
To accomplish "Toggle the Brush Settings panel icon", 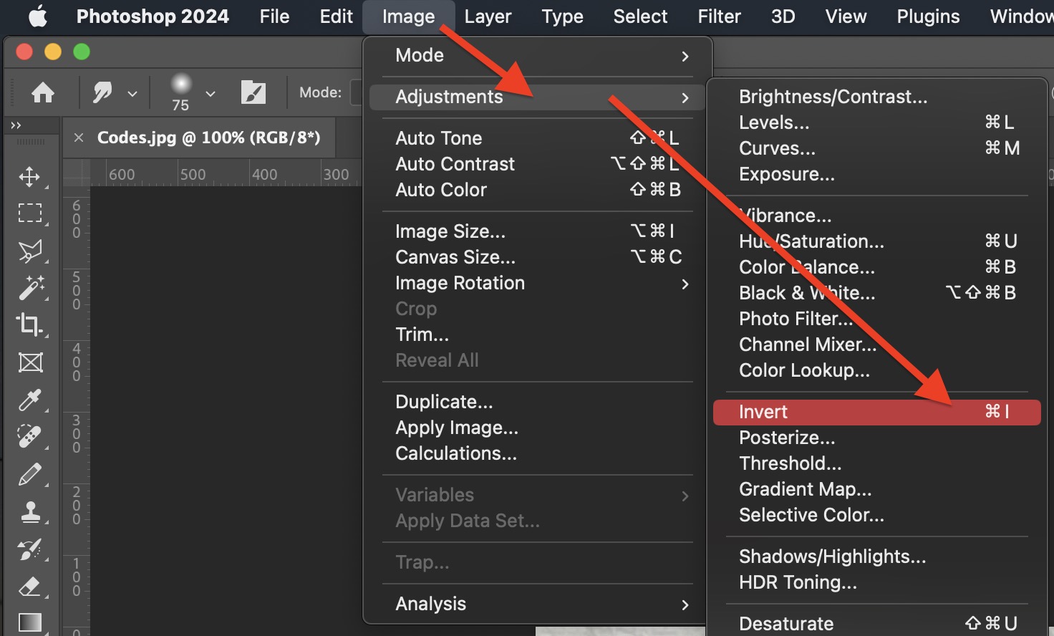I will 253,92.
